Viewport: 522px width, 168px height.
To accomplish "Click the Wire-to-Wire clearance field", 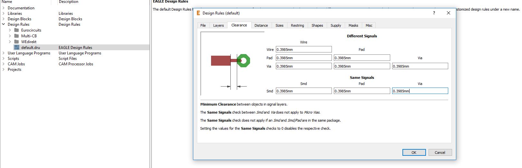I will click(304, 49).
